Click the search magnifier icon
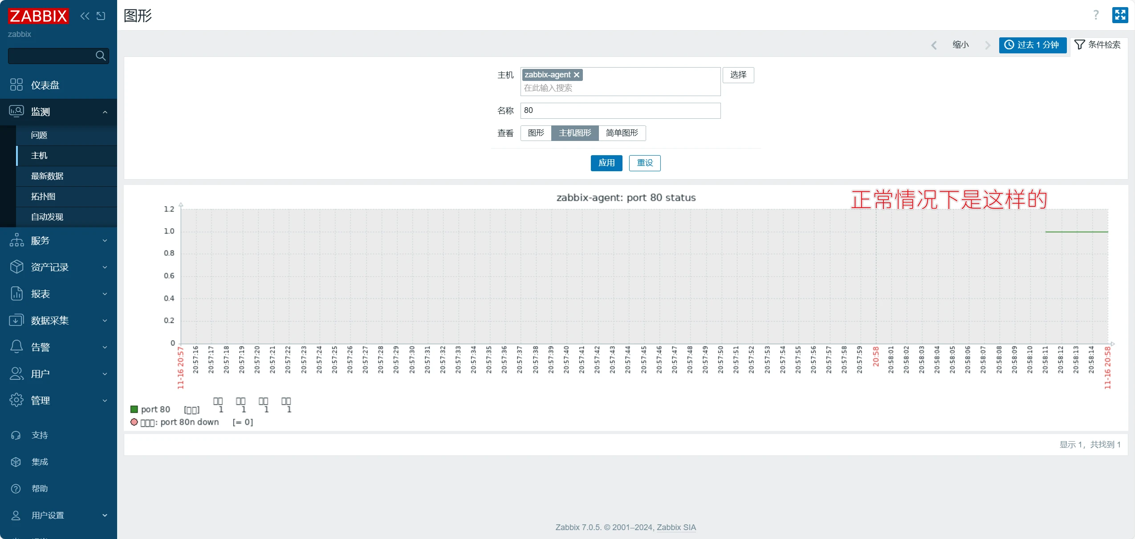 click(x=101, y=56)
